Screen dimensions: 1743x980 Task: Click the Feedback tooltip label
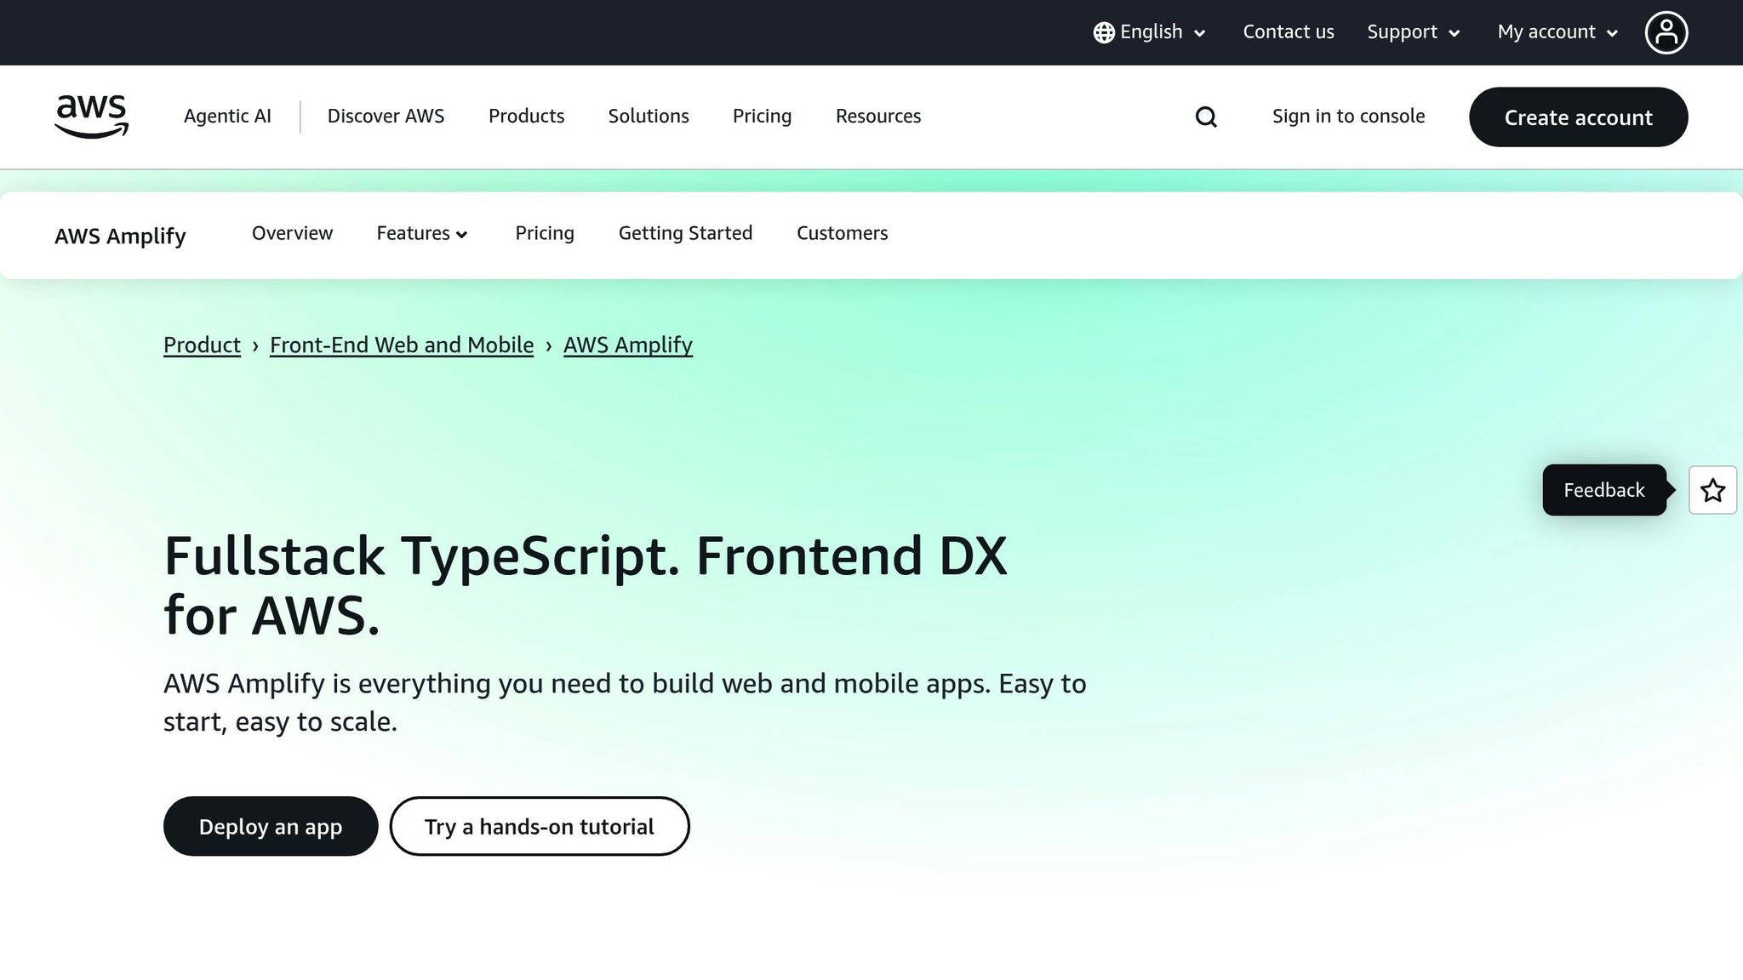1603,490
